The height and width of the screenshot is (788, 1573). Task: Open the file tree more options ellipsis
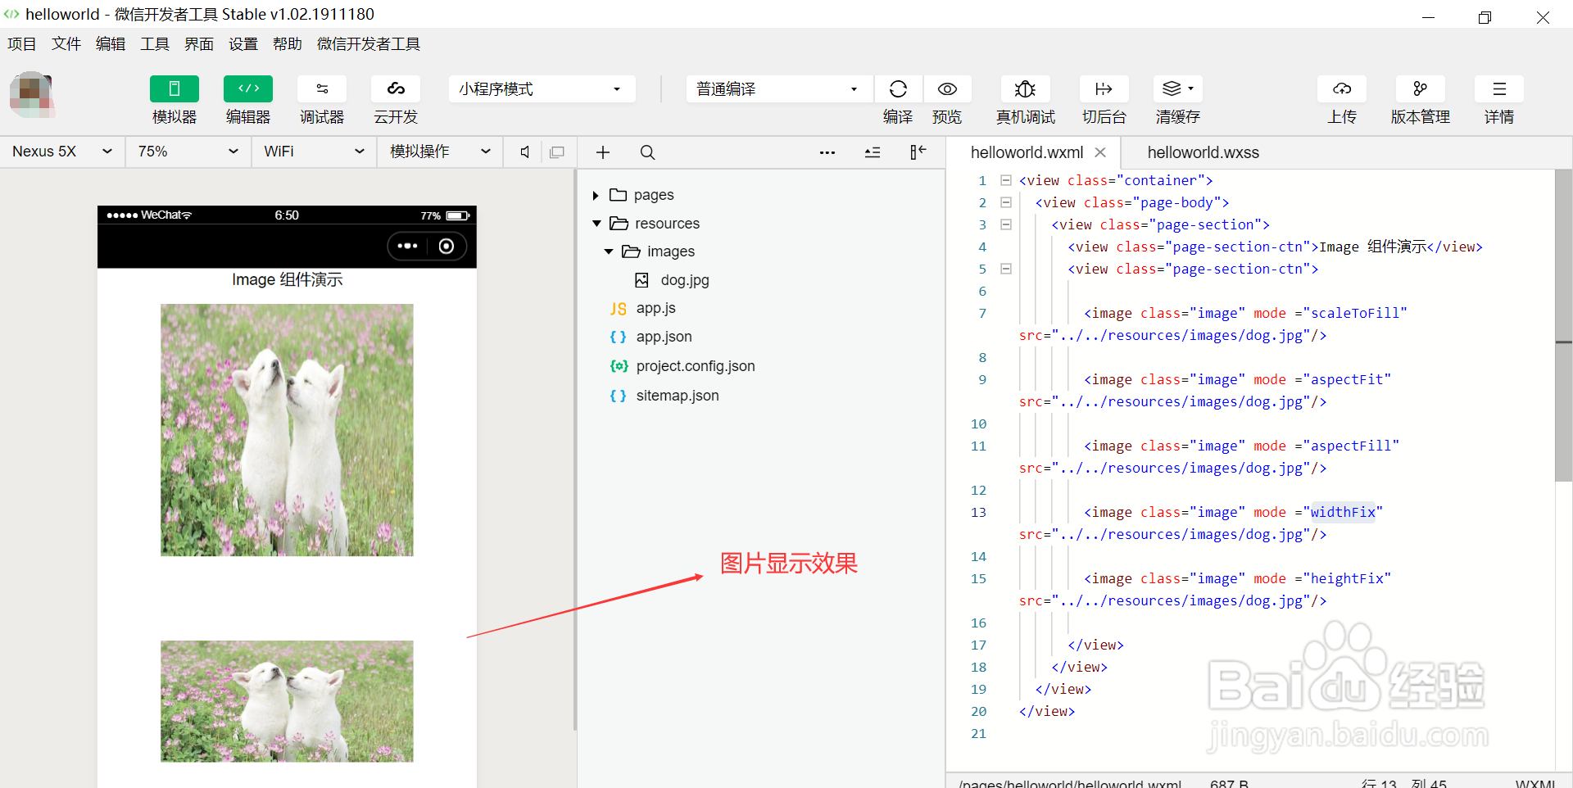pyautogui.click(x=827, y=152)
